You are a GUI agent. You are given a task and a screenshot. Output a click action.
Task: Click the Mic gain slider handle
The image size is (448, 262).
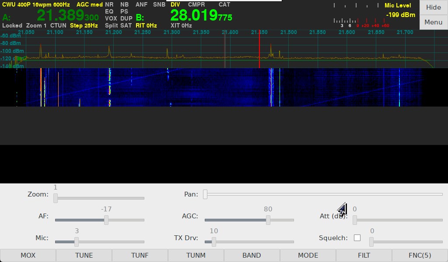coord(77,242)
